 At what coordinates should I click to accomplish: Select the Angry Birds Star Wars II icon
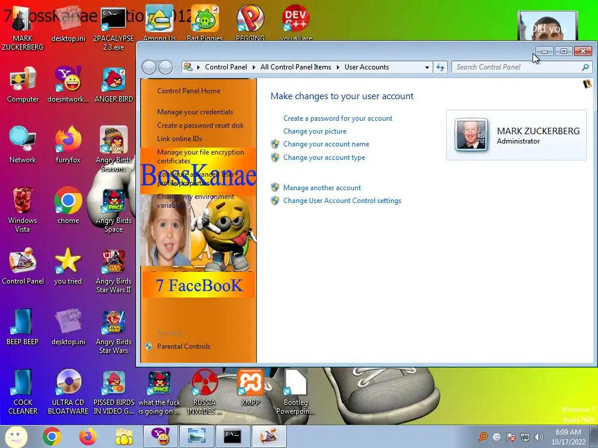114,271
